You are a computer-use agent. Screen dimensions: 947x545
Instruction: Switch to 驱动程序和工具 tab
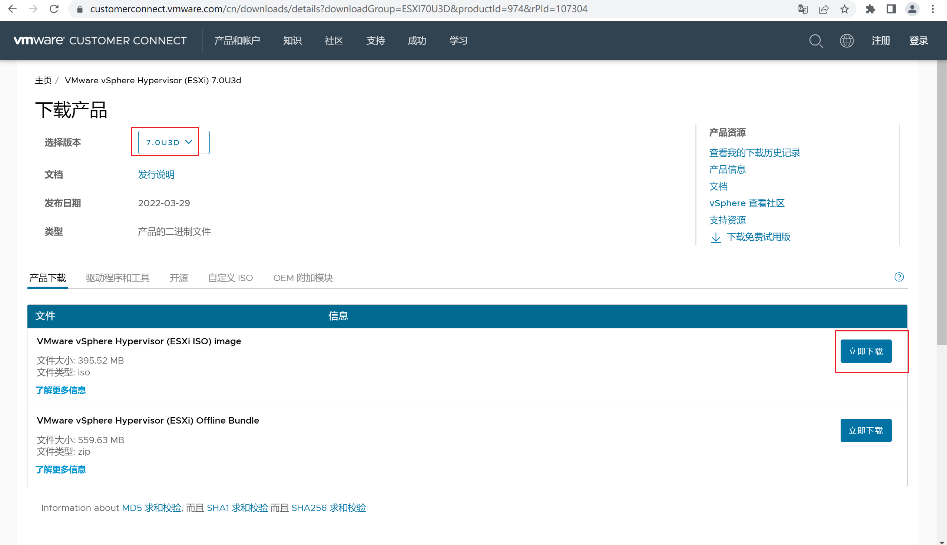pos(117,278)
